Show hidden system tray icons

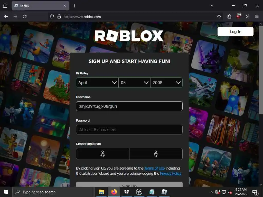click(x=211, y=192)
